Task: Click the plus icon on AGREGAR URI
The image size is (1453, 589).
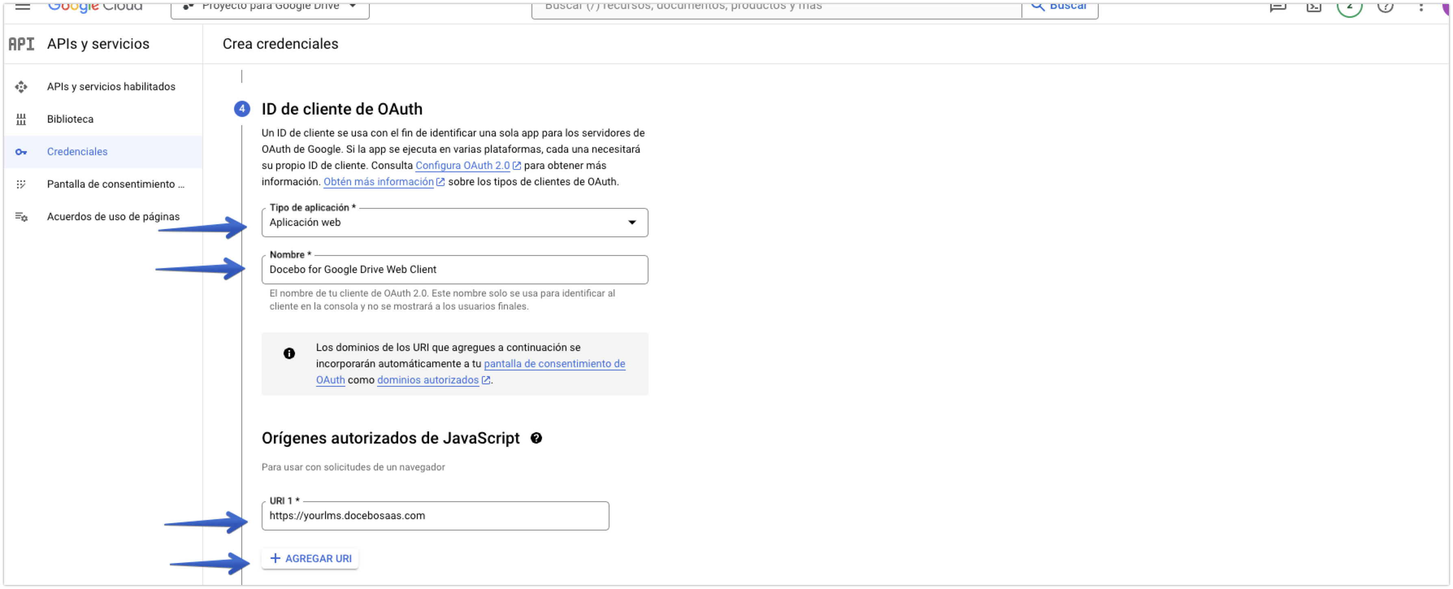Action: tap(275, 559)
